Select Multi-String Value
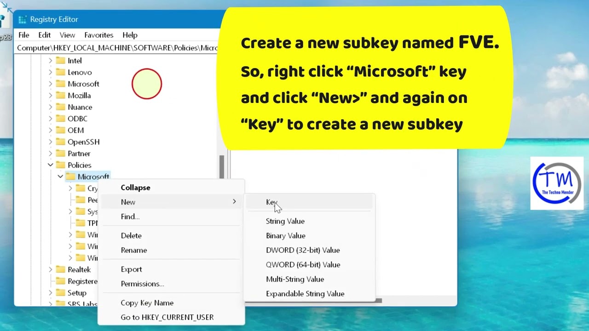Screen dimensions: 589x331 click(x=309, y=279)
